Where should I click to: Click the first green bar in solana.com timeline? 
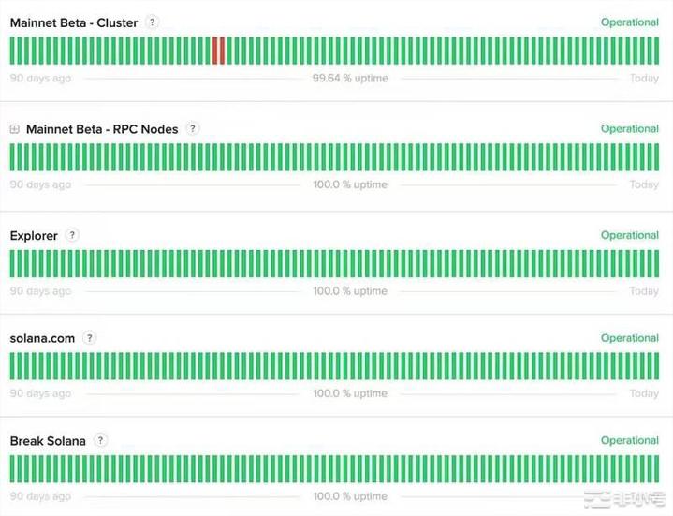coord(13,367)
